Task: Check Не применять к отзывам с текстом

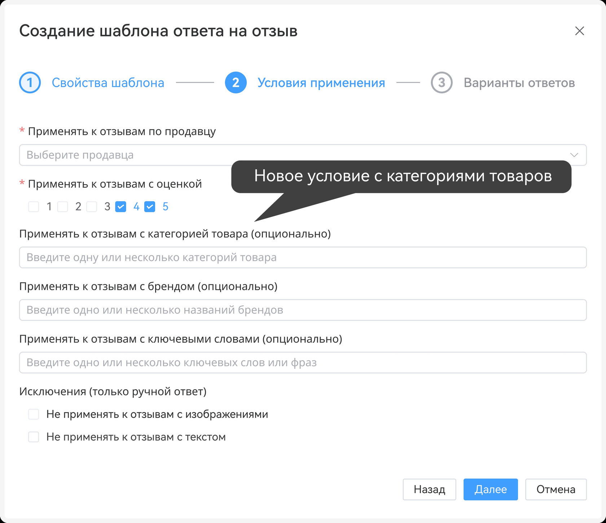Action: tap(34, 437)
